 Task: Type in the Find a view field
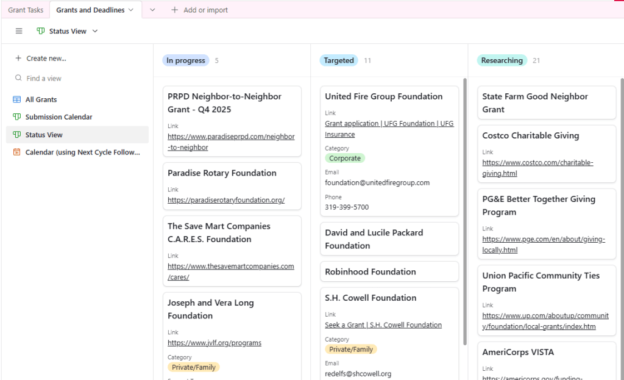coord(79,79)
